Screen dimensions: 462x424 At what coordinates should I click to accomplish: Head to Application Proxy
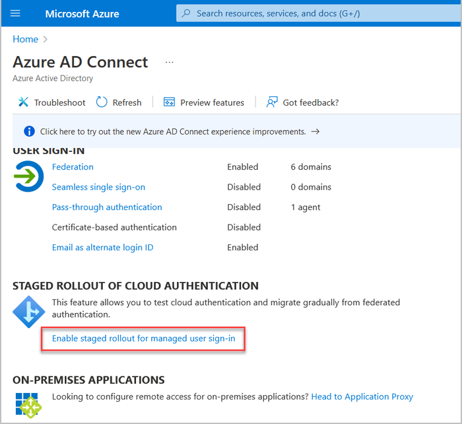[x=362, y=397]
